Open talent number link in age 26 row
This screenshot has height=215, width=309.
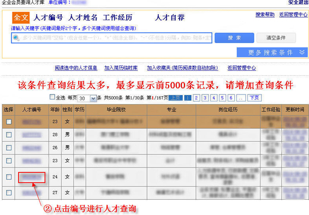pos(32,148)
